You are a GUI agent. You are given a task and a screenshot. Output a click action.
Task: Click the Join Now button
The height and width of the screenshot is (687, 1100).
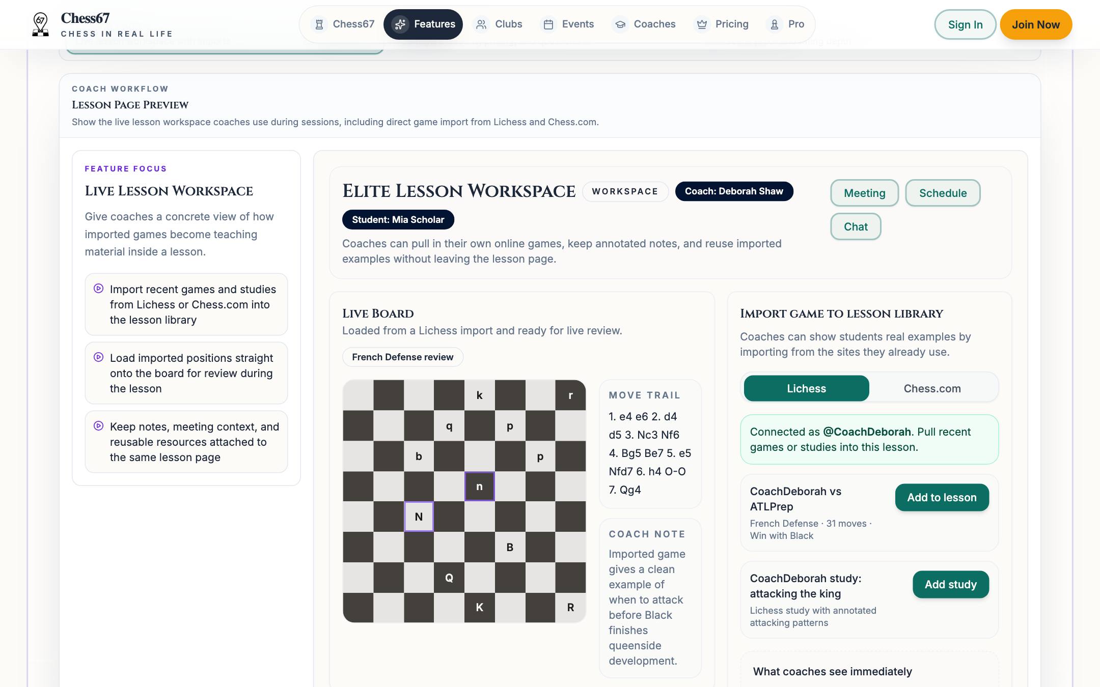click(x=1036, y=24)
